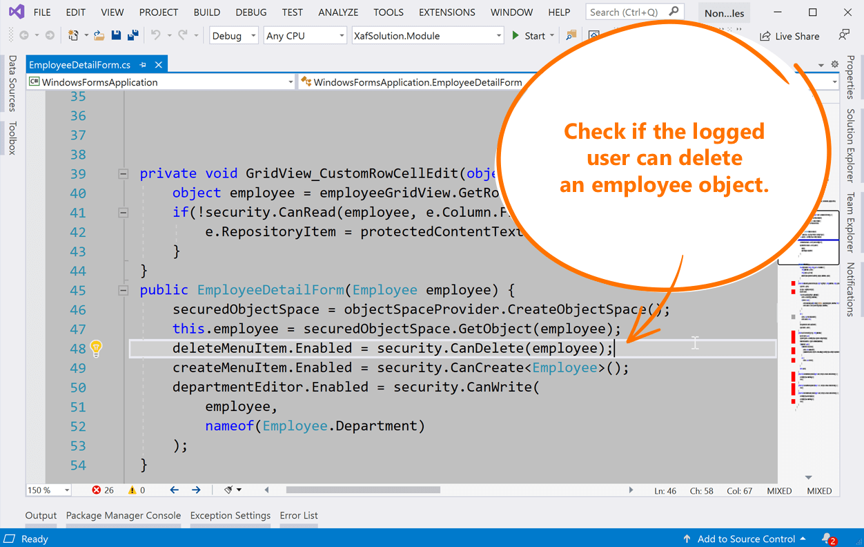Click the Undo icon in the toolbar
This screenshot has width=864, height=547.
156,35
